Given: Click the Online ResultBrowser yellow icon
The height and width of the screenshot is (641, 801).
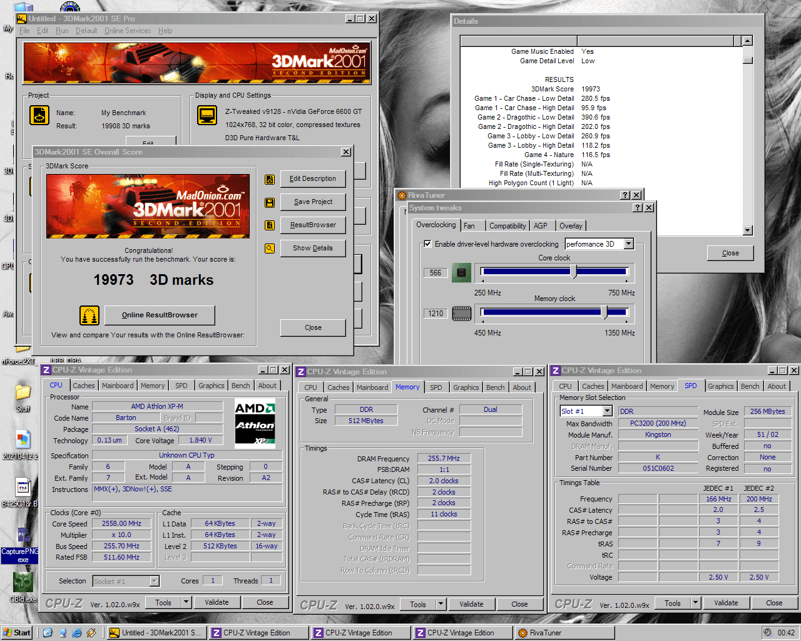Looking at the screenshot, I should coord(89,315).
